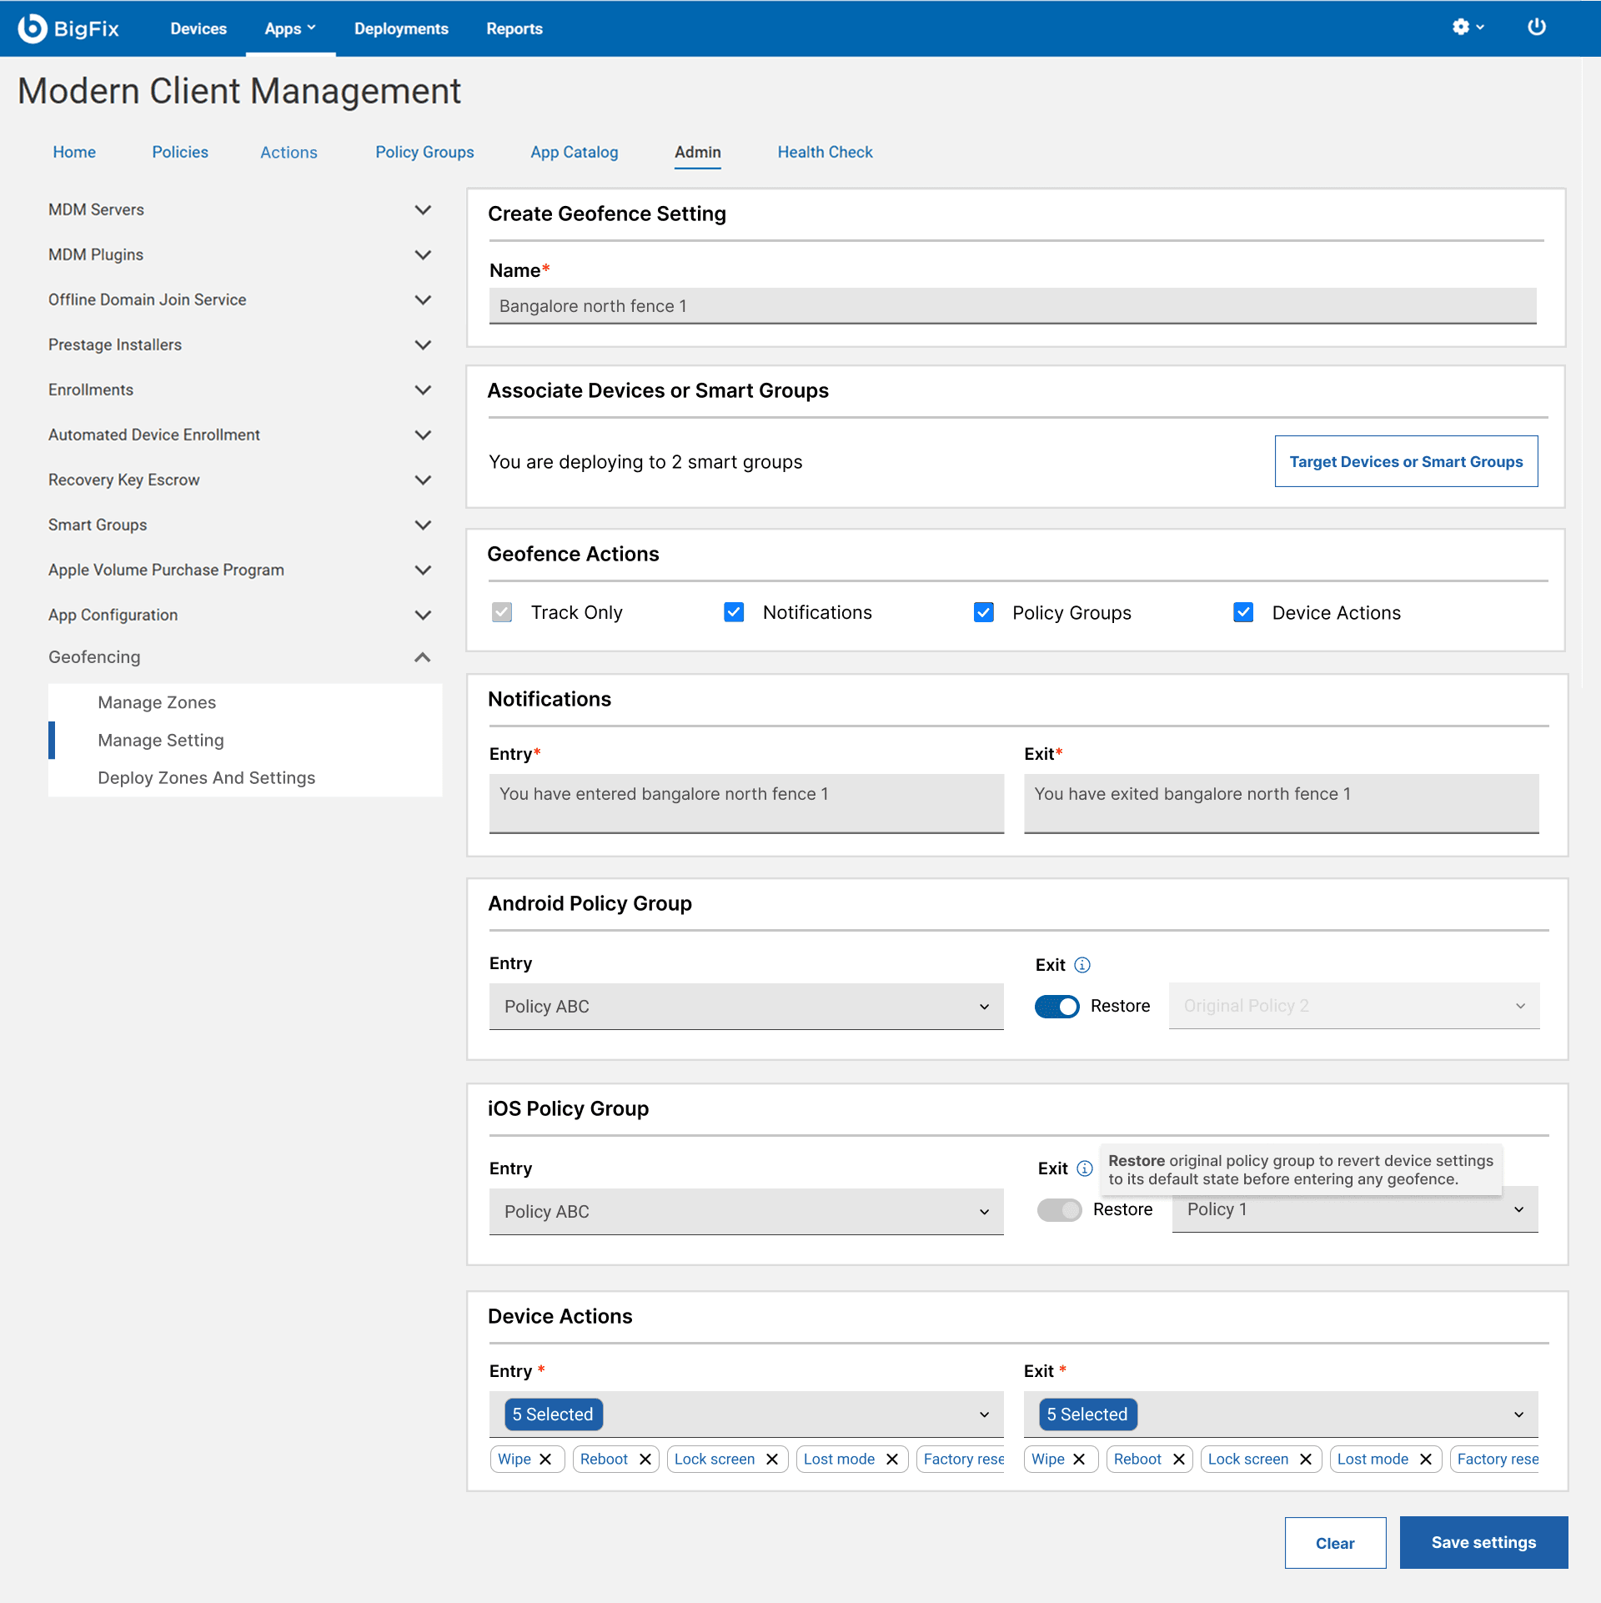The image size is (1601, 1603).
Task: Switch to the Home tab
Action: click(74, 152)
